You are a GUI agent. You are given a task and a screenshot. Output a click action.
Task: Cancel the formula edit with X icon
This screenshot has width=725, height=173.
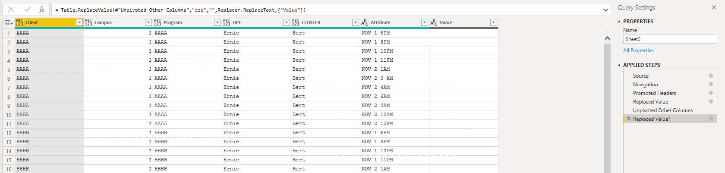click(11, 9)
